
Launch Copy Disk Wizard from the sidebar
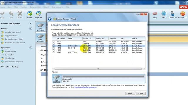coord(11,36)
